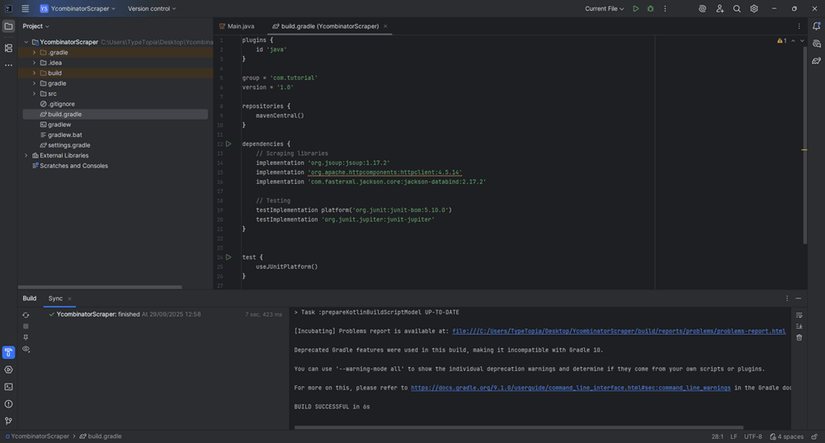Viewport: 825px width, 443px height.
Task: Open the problems-report.html file link
Action: (x=618, y=332)
